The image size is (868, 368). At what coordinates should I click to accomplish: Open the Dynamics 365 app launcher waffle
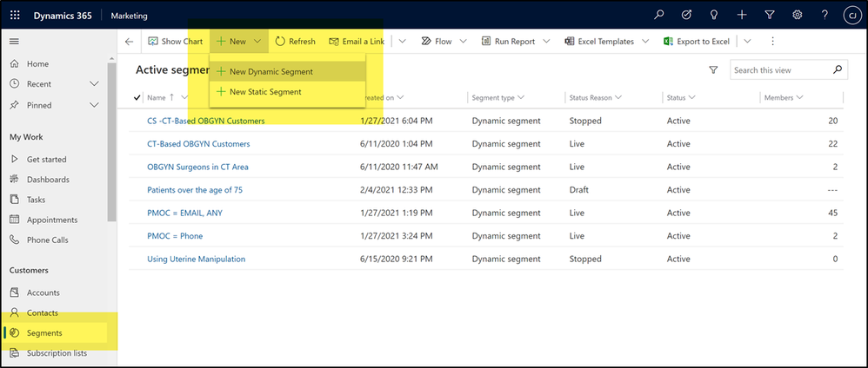click(x=15, y=16)
